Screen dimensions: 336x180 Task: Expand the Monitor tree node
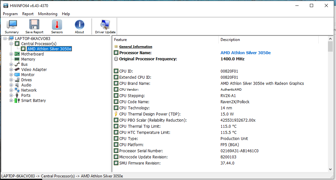coord(11,75)
